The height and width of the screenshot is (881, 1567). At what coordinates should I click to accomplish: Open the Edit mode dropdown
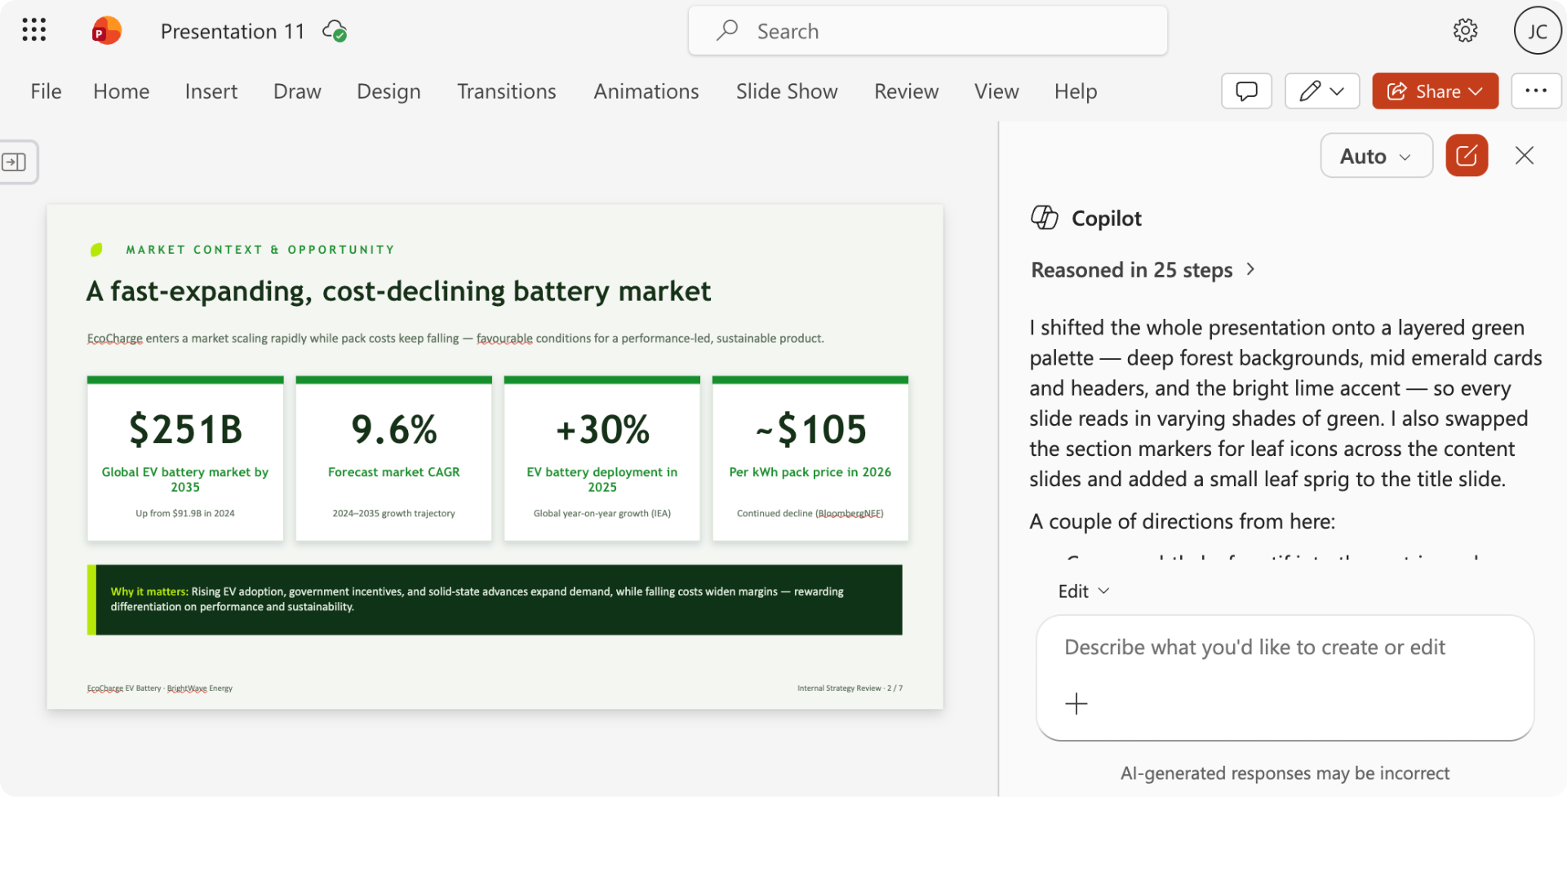1083,591
